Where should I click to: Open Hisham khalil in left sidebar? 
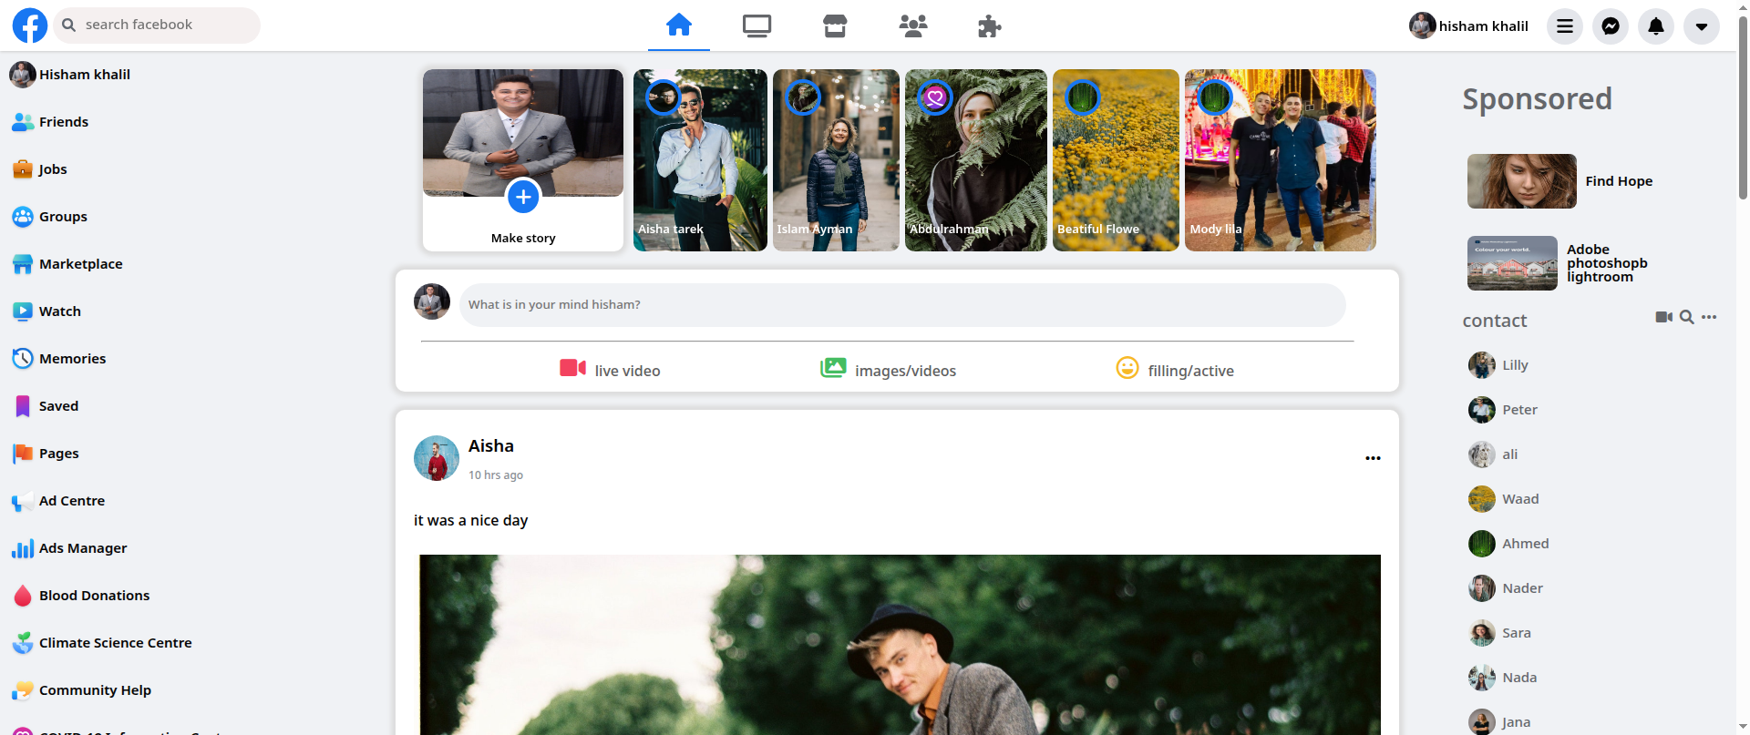coord(70,75)
